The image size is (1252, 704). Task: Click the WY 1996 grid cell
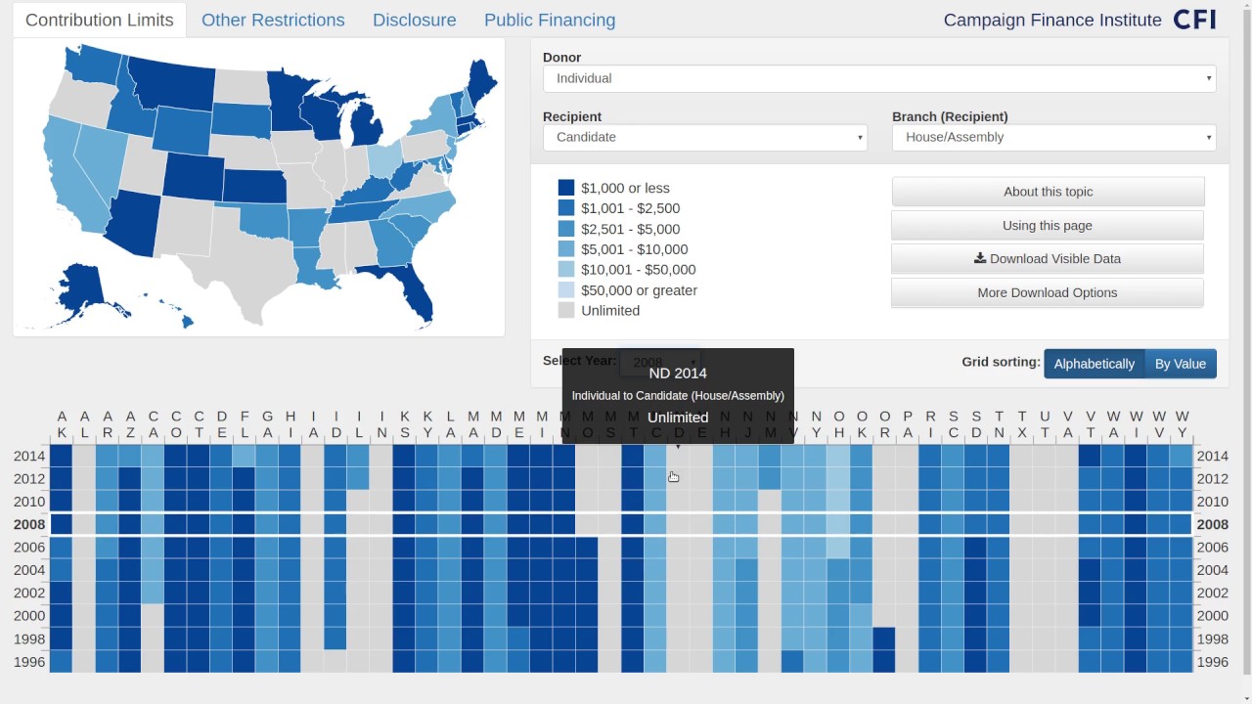1182,662
